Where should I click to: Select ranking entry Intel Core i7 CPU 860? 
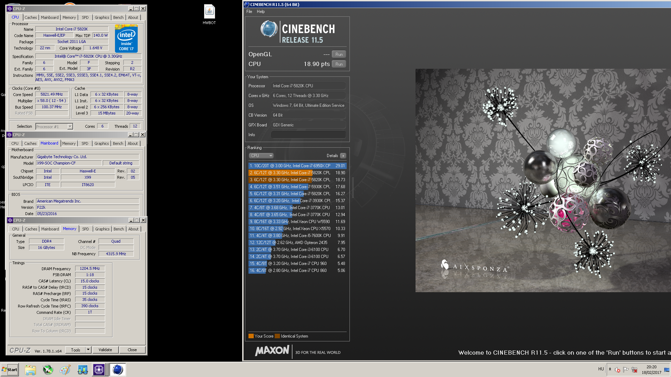pyautogui.click(x=297, y=271)
